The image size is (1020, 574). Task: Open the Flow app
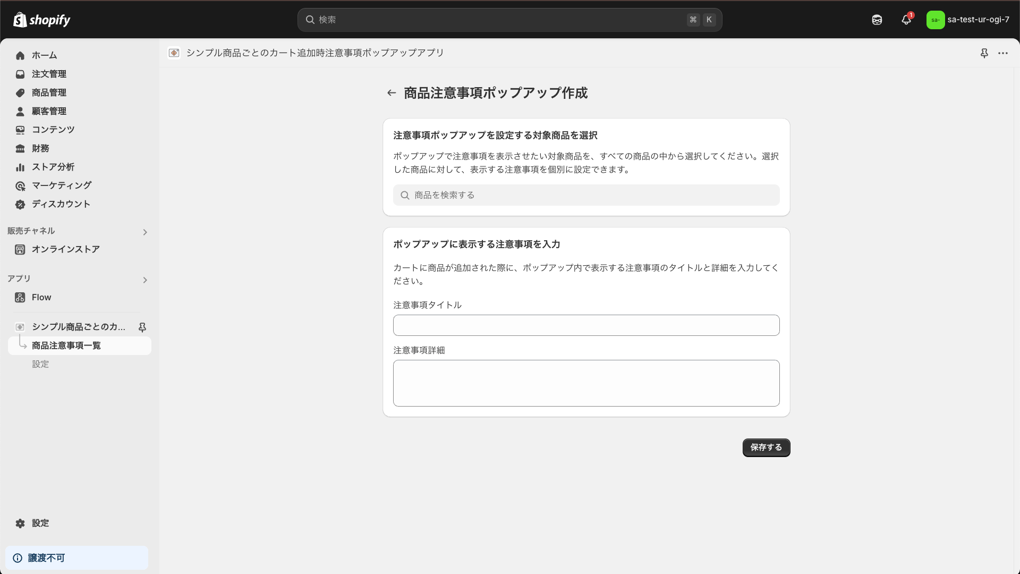click(41, 298)
